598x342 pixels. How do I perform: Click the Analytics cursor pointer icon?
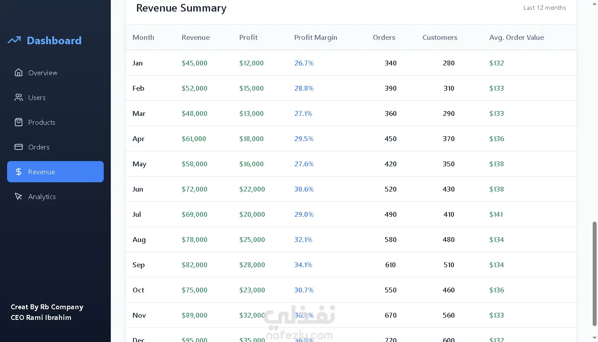(x=19, y=196)
